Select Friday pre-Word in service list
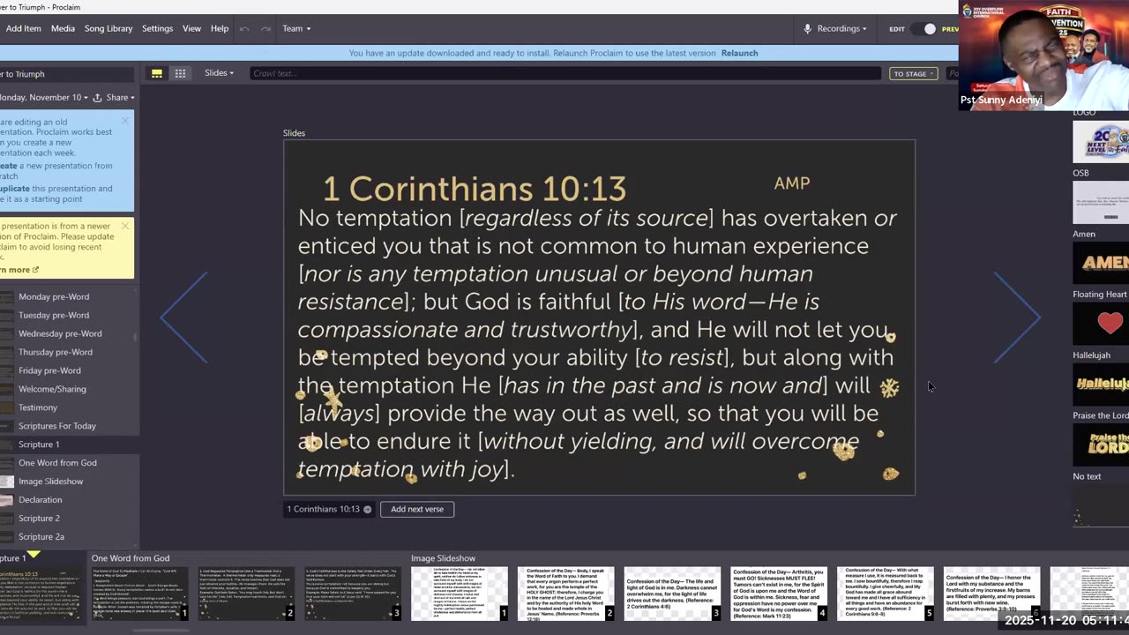The width and height of the screenshot is (1129, 635). (49, 370)
